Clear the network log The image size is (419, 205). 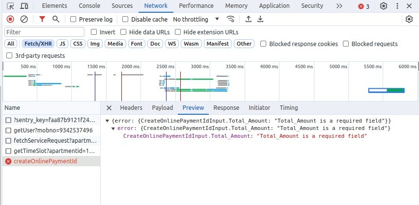(24, 19)
